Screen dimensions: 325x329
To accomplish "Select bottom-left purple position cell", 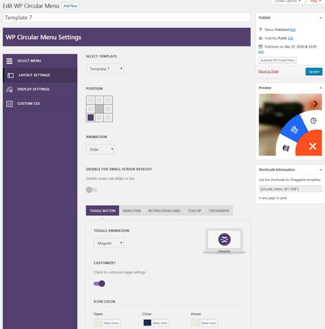I will 91,117.
